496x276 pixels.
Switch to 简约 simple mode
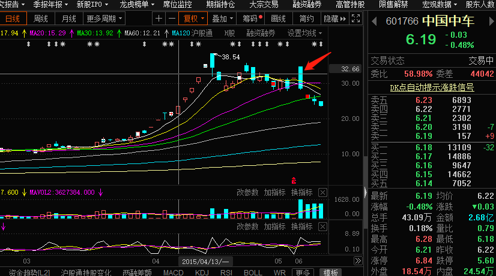pyautogui.click(x=306, y=19)
